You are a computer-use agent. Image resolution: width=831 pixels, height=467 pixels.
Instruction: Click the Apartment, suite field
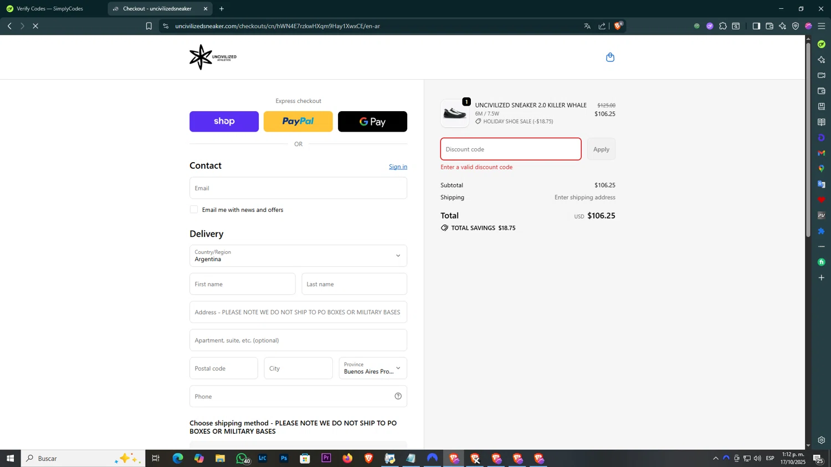pyautogui.click(x=298, y=340)
